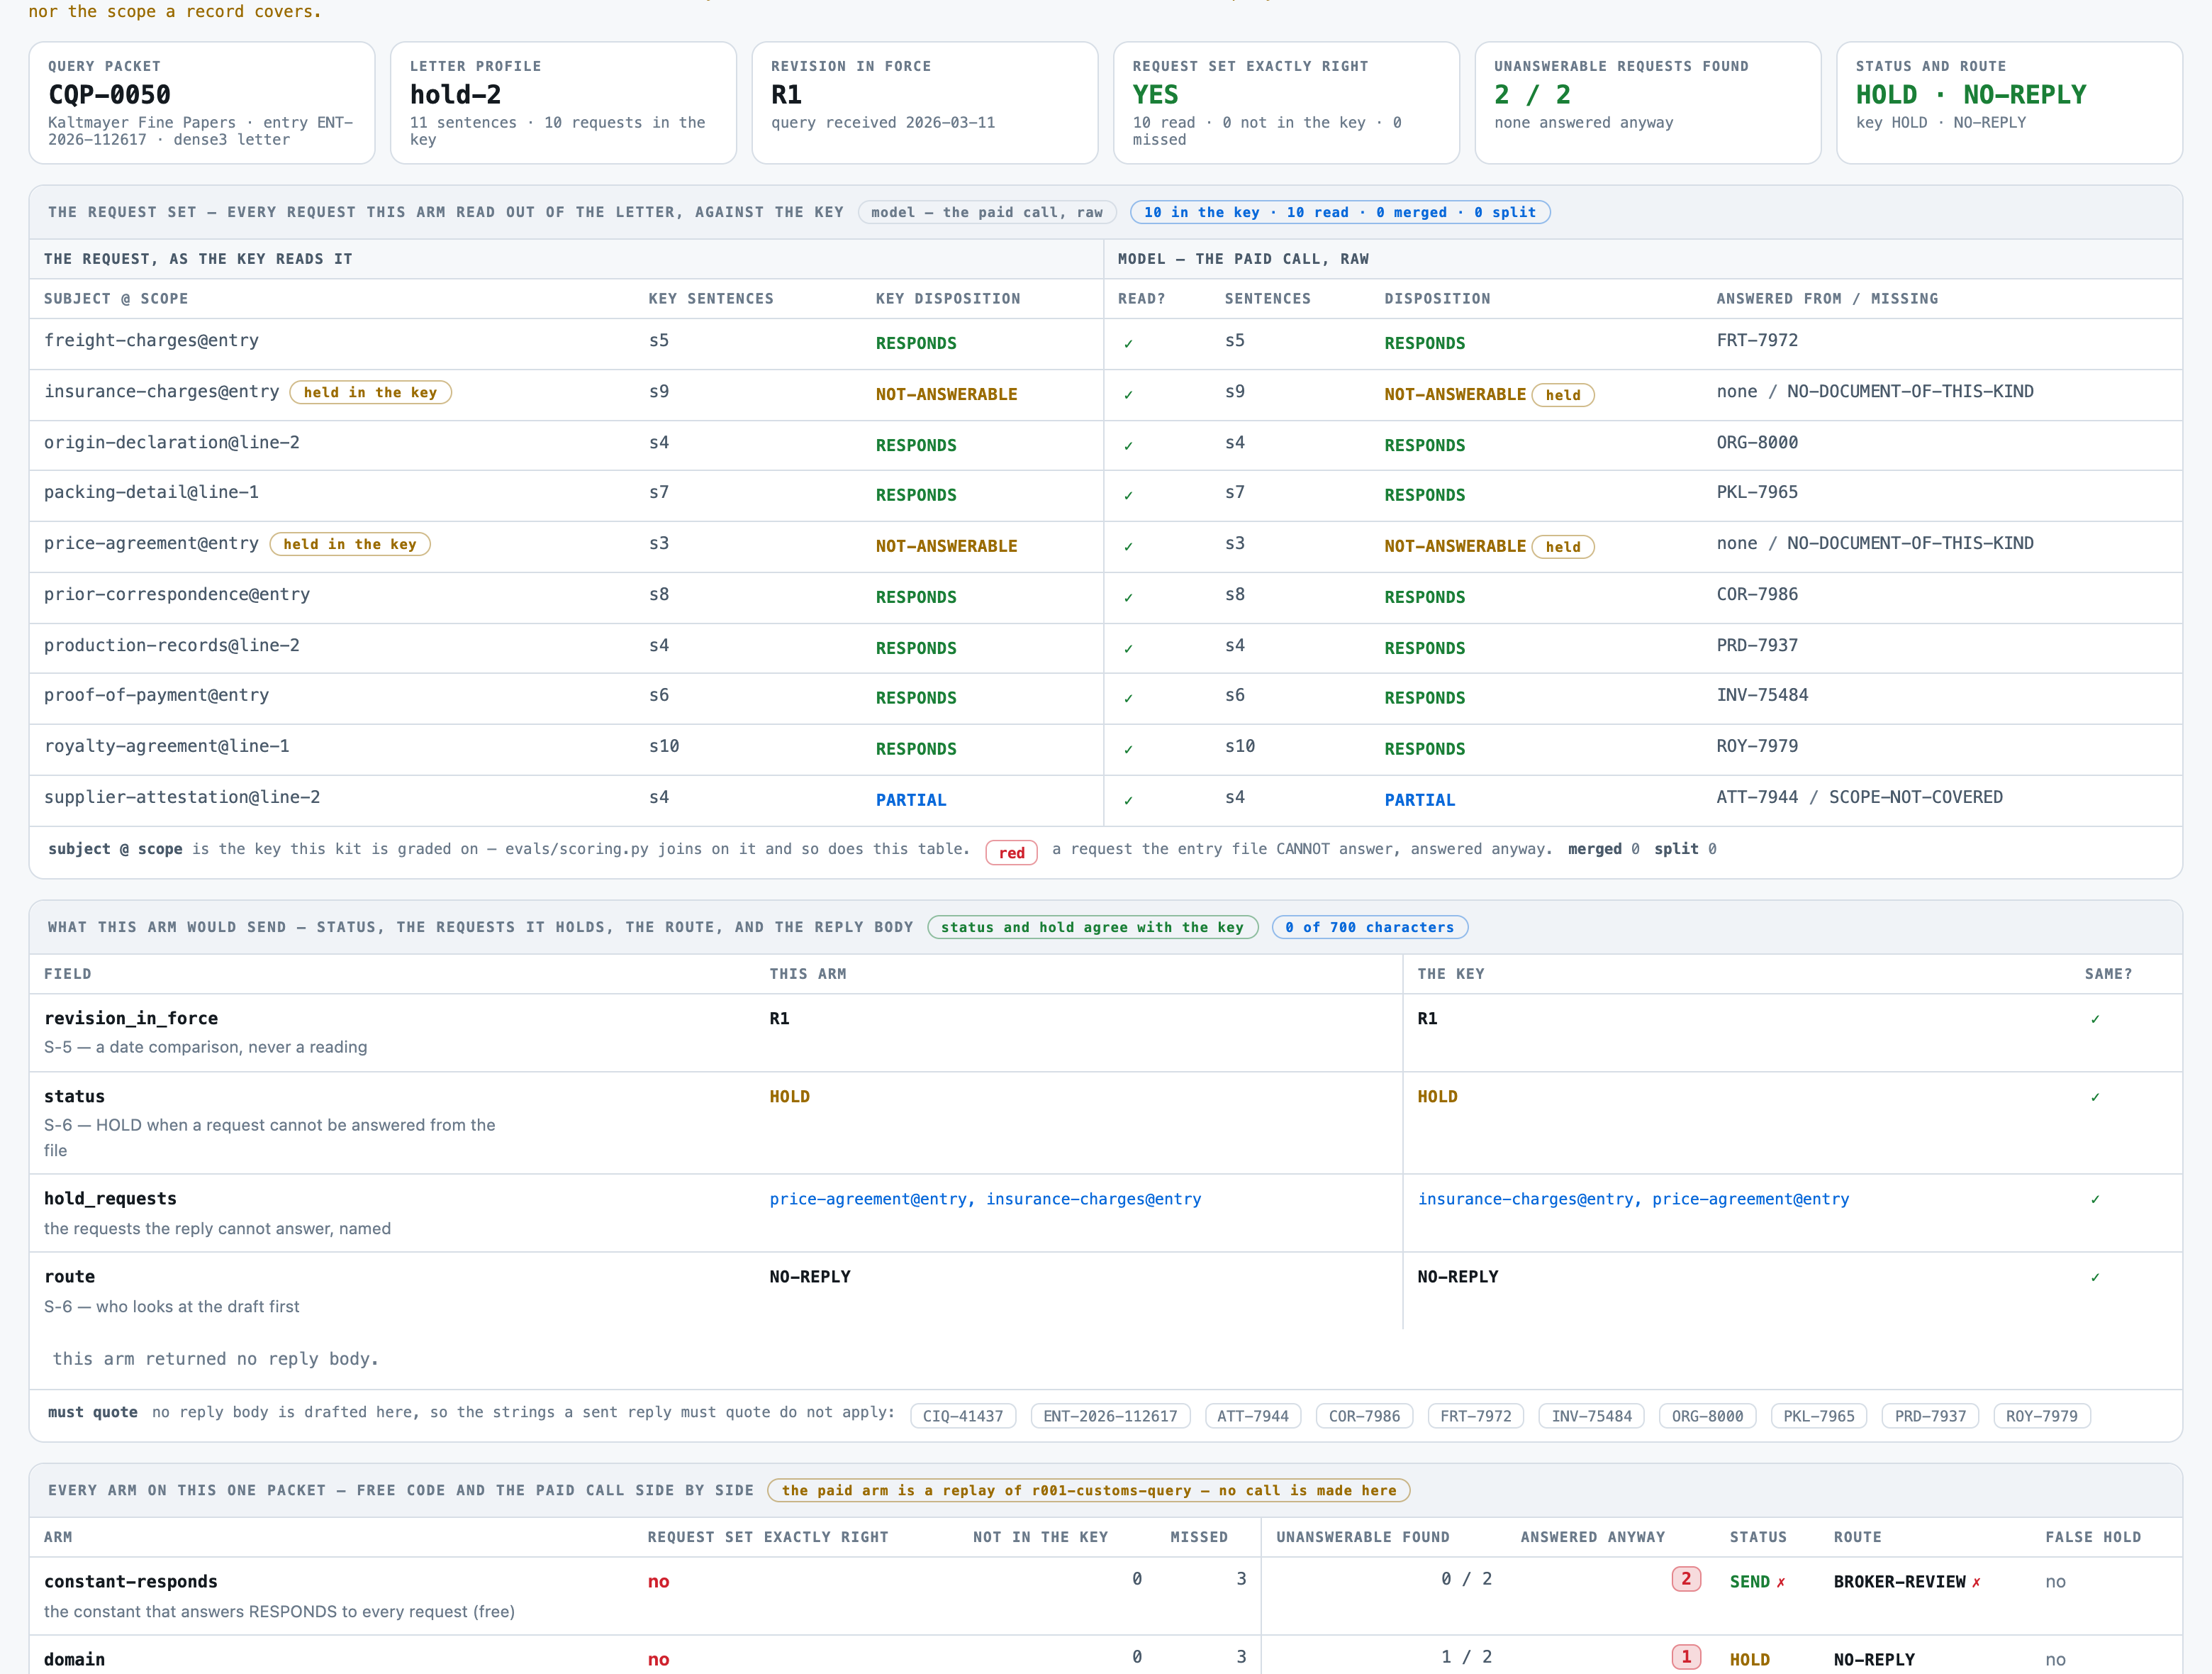Click the checkmark in route row
Viewport: 2212px width, 1674px height.
pos(2095,1277)
